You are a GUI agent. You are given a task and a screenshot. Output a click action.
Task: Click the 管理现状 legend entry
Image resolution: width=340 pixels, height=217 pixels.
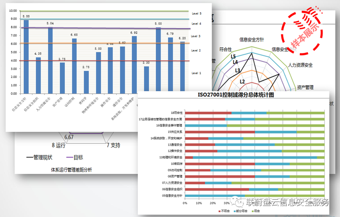click(x=39, y=157)
